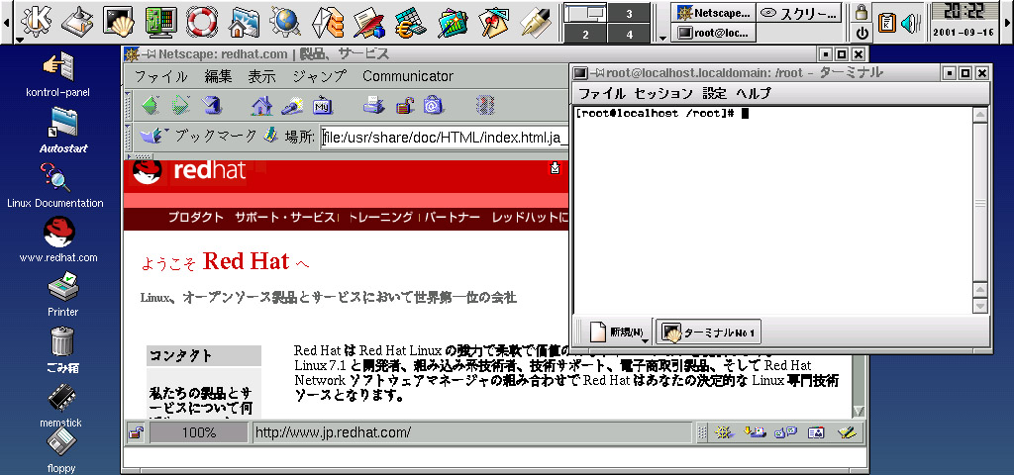
Task: Open the spreadsheet euro calculator icon
Action: [x=410, y=22]
